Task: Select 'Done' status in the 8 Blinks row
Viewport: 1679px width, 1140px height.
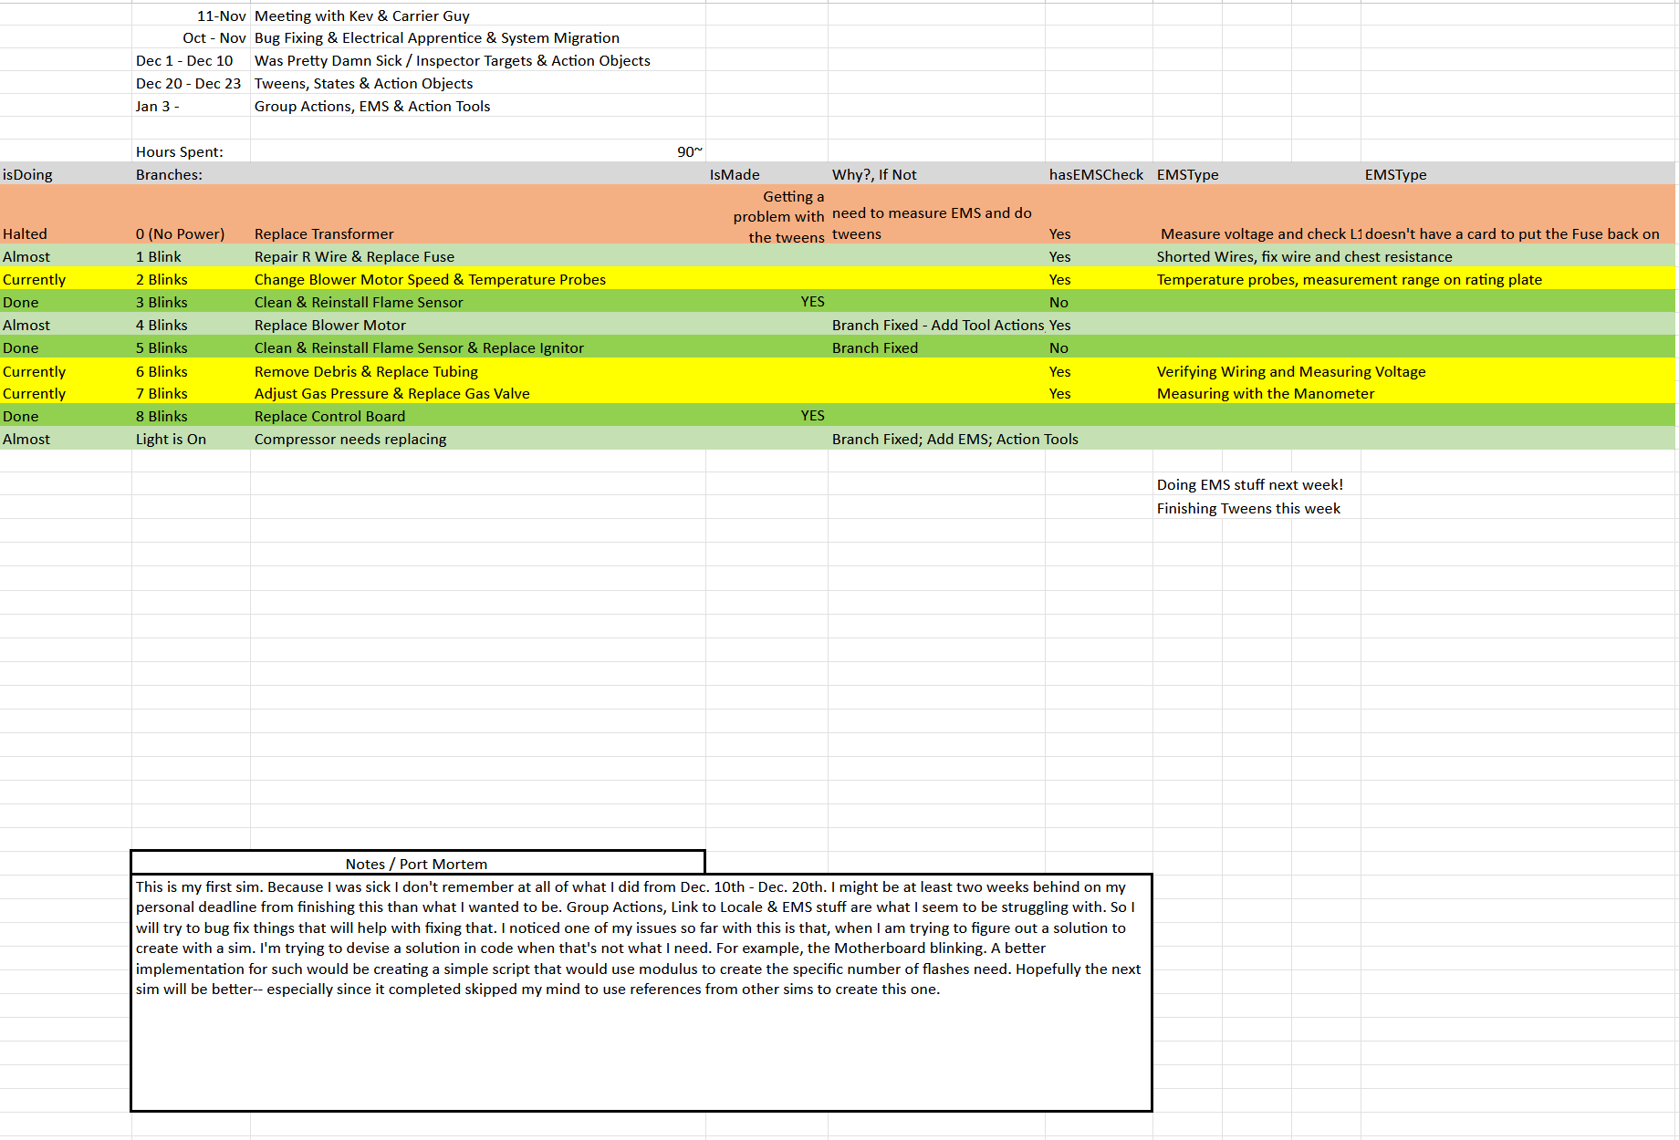Action: coord(66,416)
